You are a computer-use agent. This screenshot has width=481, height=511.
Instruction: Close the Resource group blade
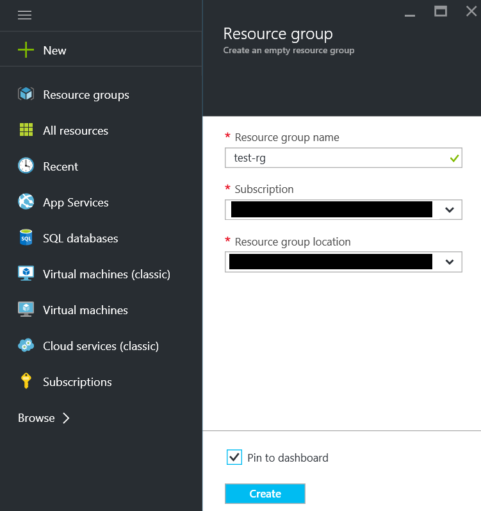[471, 12]
